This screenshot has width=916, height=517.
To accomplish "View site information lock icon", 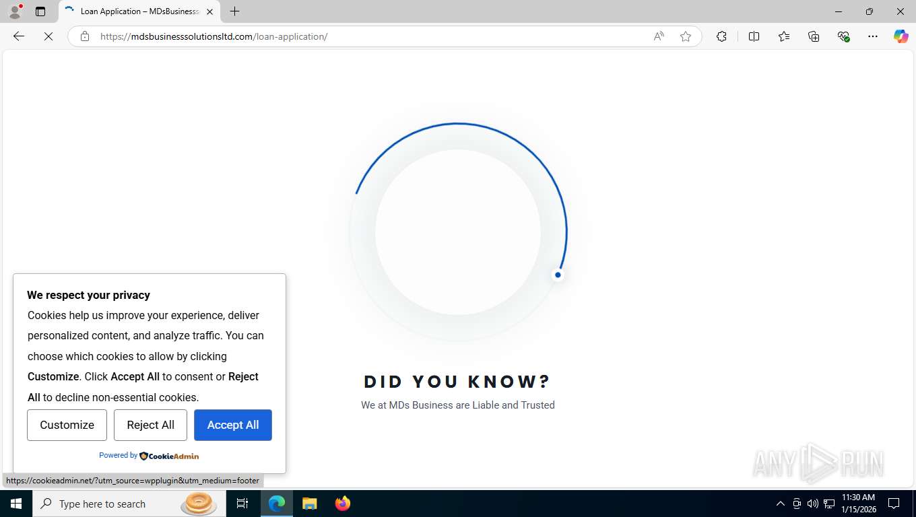I will tap(85, 36).
